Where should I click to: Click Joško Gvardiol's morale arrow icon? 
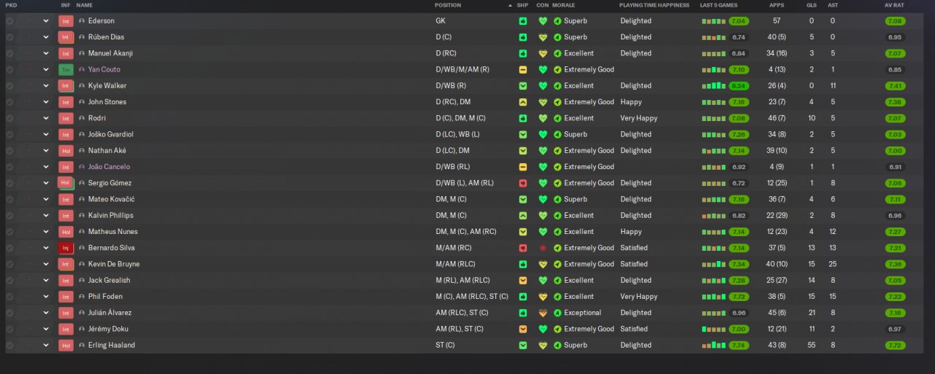(x=557, y=135)
